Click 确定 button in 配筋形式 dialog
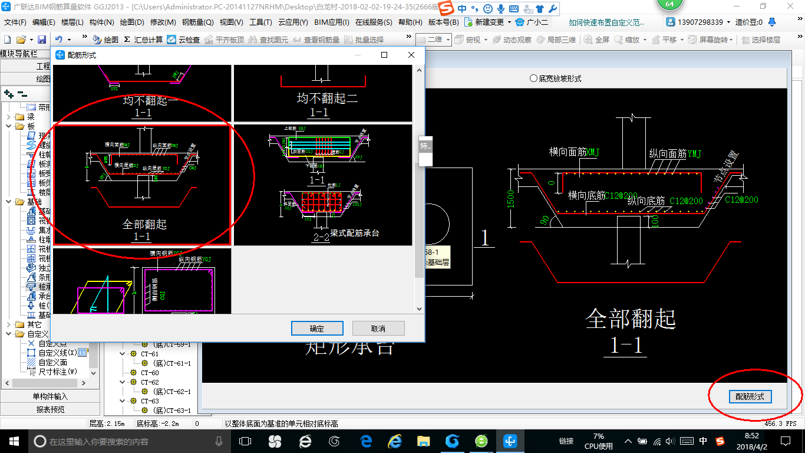 [317, 329]
